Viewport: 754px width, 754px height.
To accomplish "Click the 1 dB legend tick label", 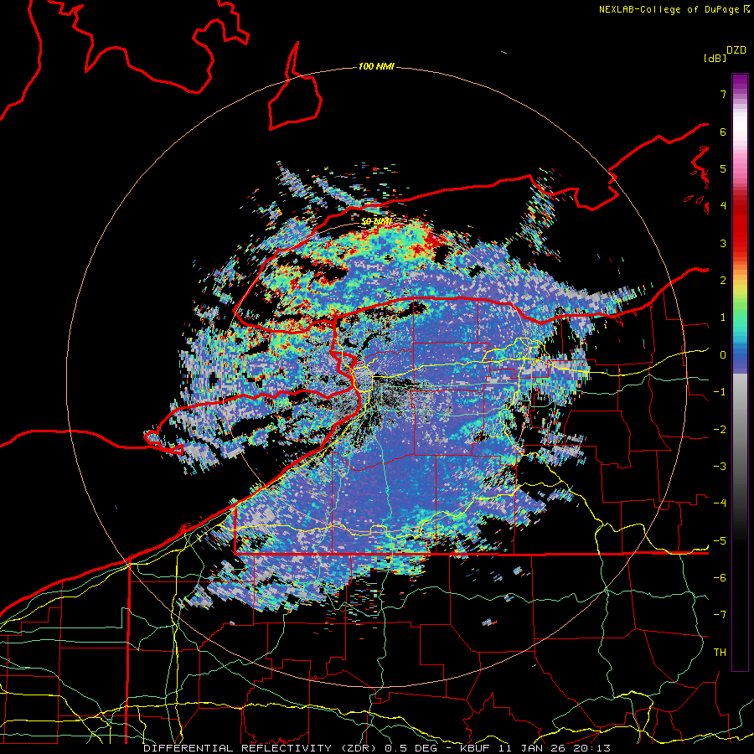I will point(723,318).
